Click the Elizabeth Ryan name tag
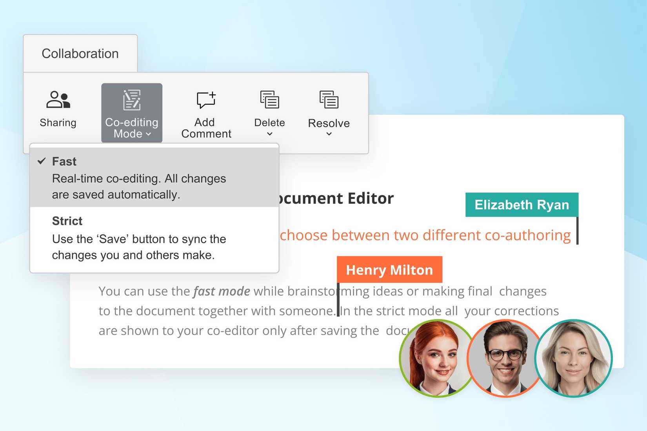The height and width of the screenshot is (431, 647). pos(522,205)
